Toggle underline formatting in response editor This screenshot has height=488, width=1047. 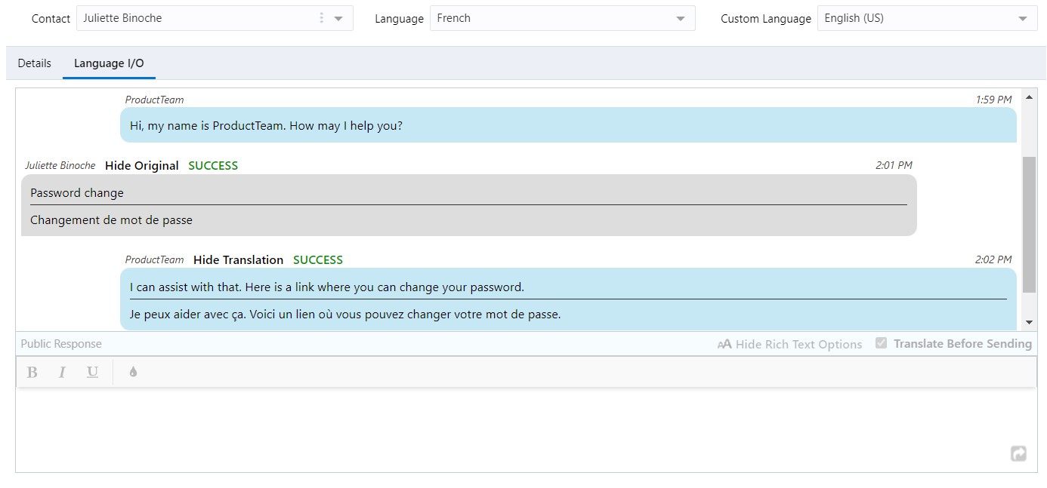coord(92,372)
